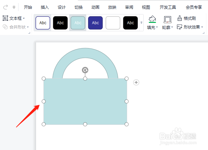Apply the blank white shape style
The image size is (208, 150).
pos(113,23)
